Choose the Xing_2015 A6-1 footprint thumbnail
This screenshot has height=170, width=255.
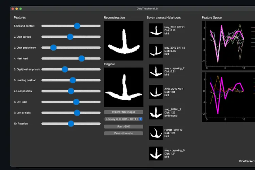156,92
